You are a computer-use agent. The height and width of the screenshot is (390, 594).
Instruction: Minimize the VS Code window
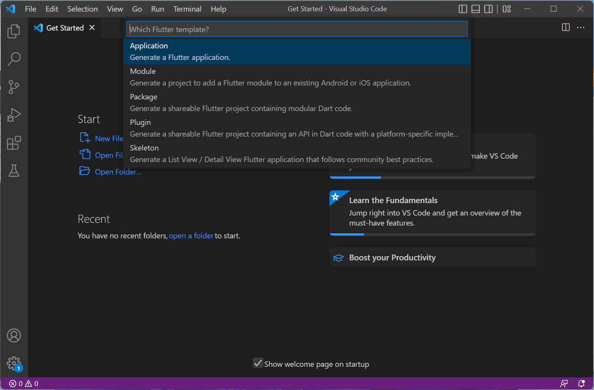[x=528, y=9]
